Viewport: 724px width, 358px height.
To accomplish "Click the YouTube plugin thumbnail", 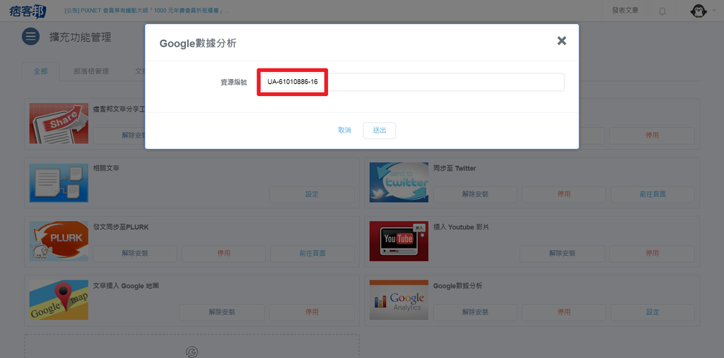I will point(399,241).
